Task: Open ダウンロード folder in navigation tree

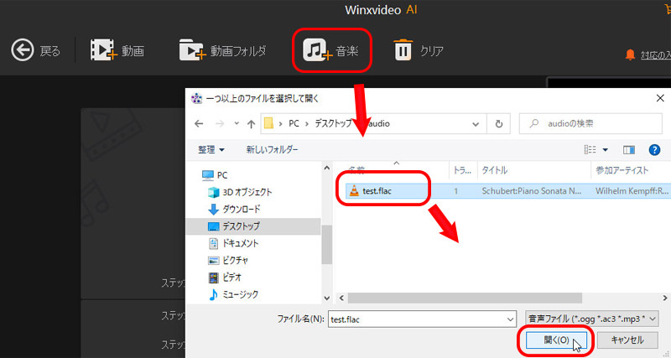Action: point(234,209)
